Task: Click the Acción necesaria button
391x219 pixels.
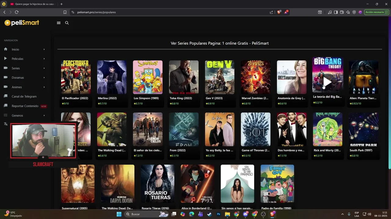Action: tap(376, 12)
